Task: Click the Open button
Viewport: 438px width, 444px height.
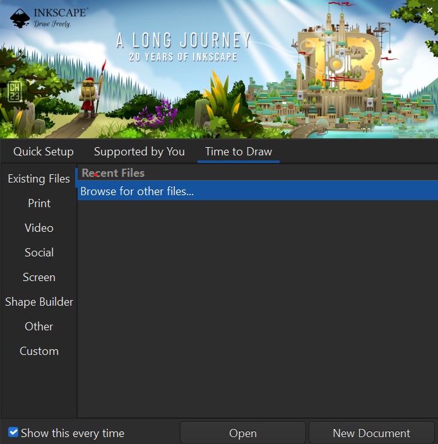Action: [x=243, y=433]
